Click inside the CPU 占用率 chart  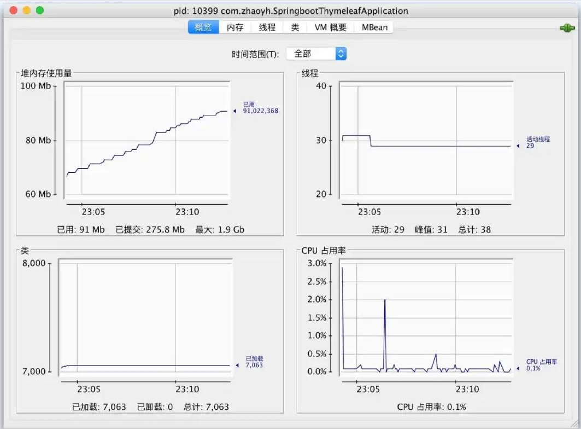click(426, 317)
